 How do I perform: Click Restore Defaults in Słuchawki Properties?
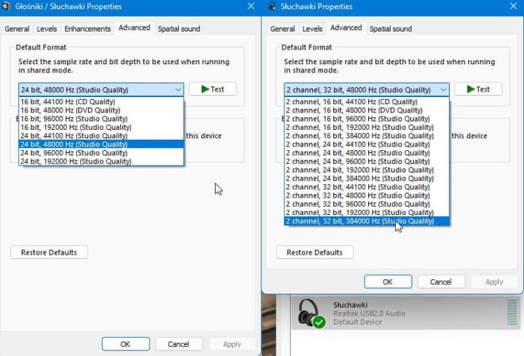314,252
